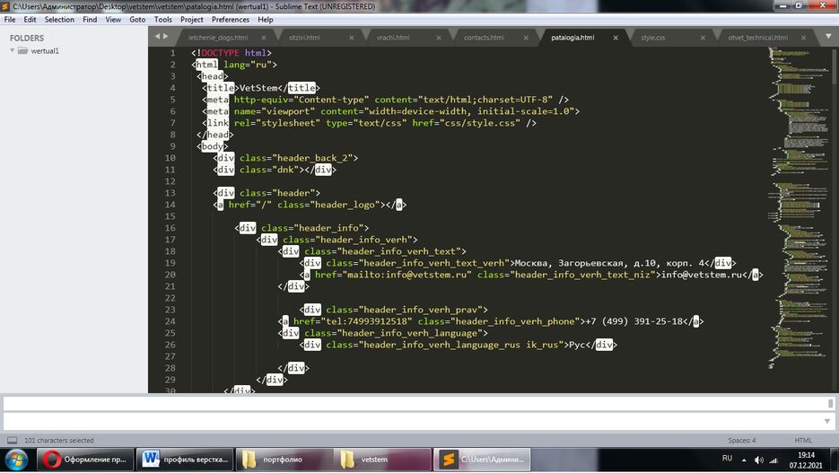839x473 pixels.
Task: Open the портфолио folder taskbar button
Action: 284,460
